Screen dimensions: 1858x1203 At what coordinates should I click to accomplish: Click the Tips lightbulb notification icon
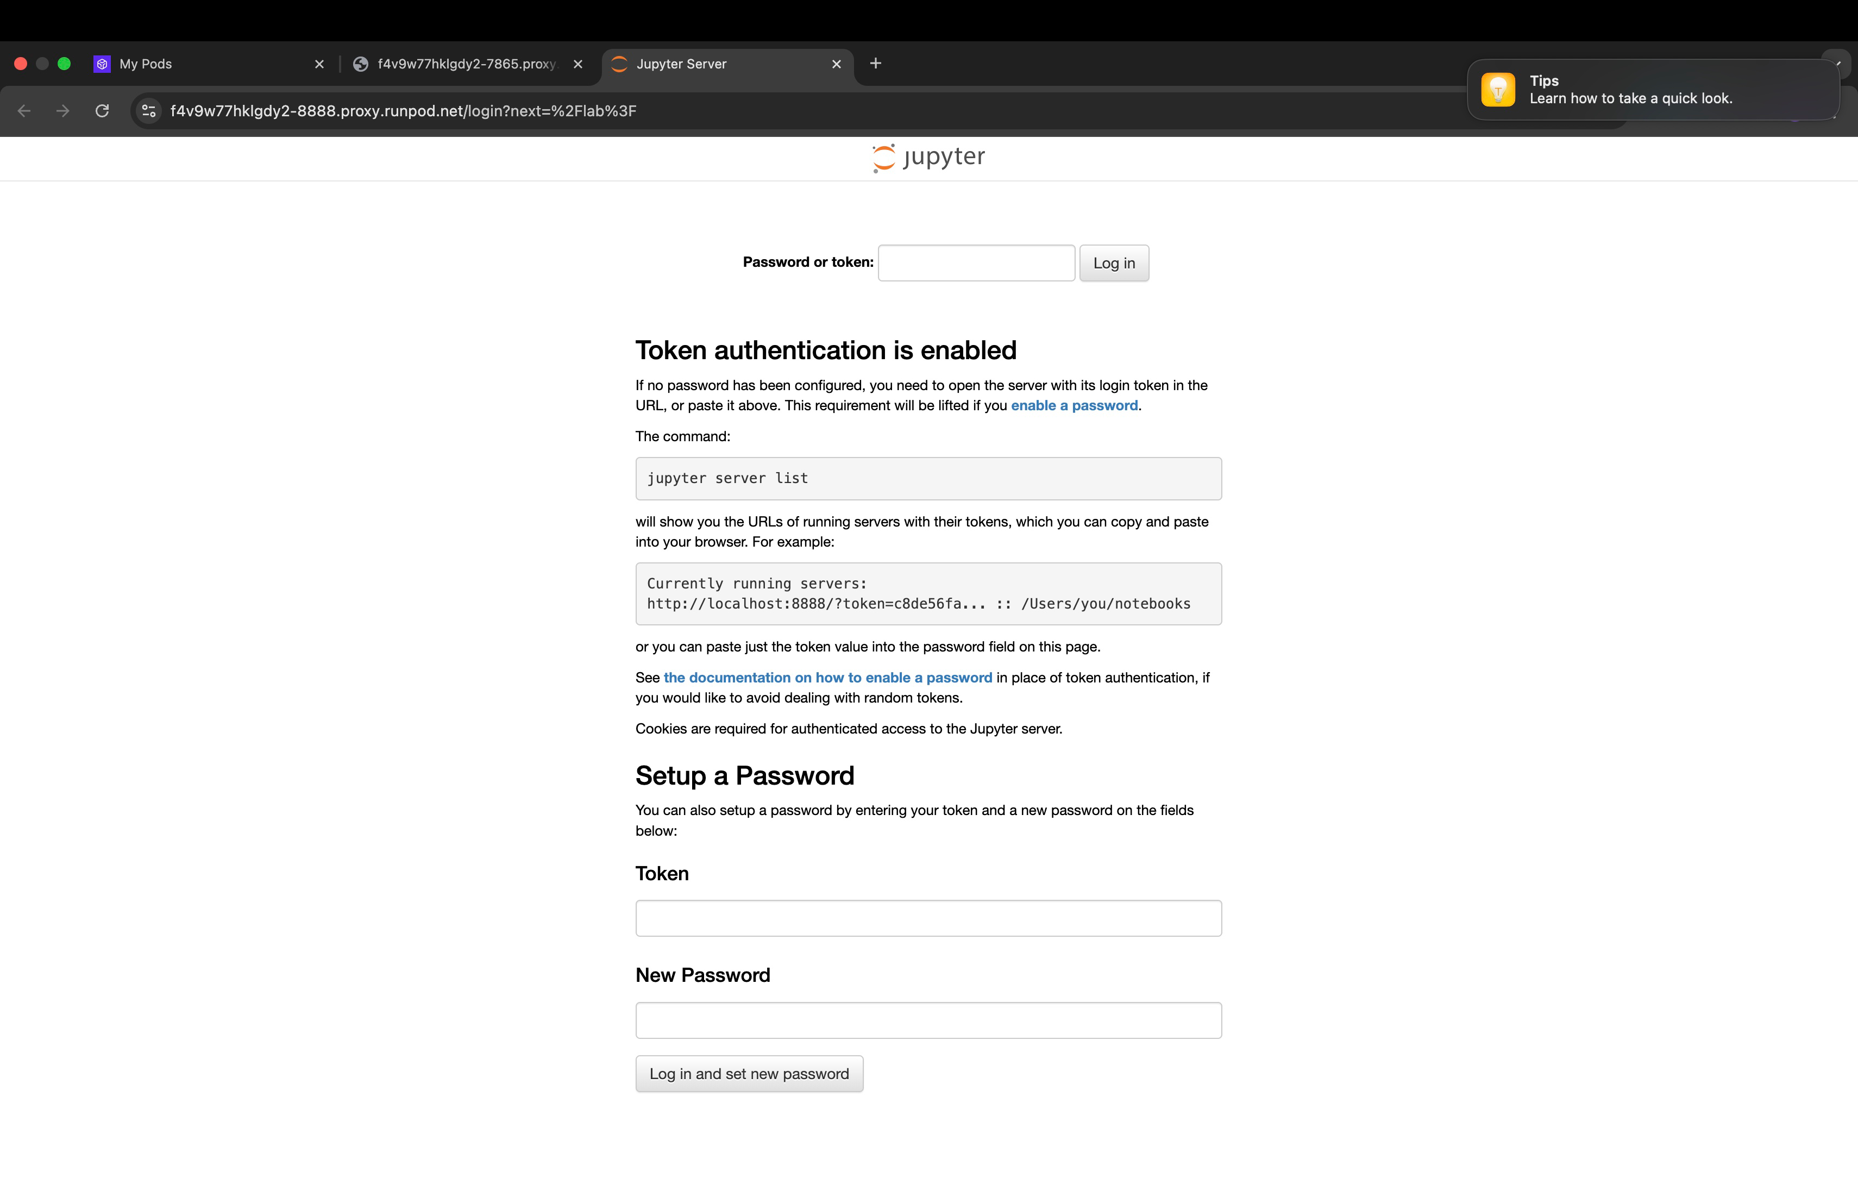pyautogui.click(x=1497, y=90)
